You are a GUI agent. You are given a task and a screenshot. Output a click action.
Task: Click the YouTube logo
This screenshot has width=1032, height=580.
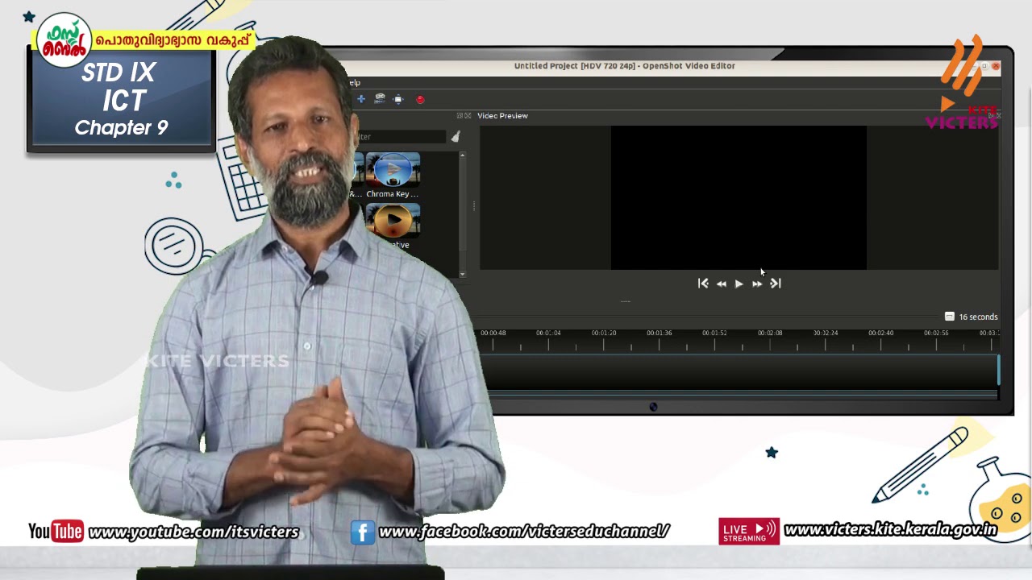(x=56, y=532)
